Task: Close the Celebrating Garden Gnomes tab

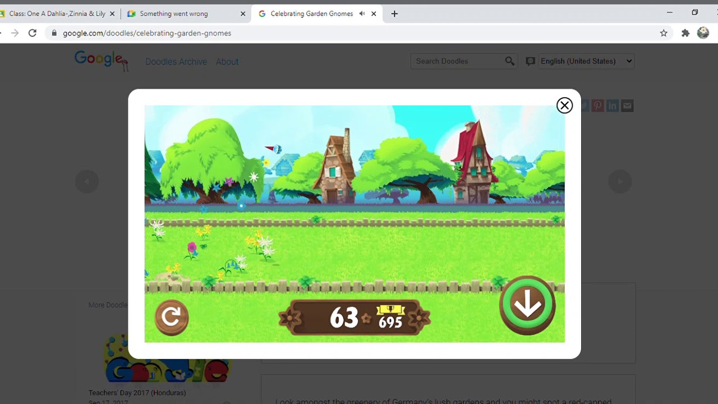Action: pyautogui.click(x=374, y=13)
